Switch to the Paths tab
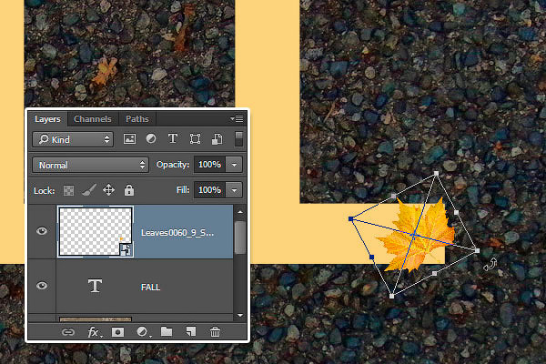 tap(137, 119)
